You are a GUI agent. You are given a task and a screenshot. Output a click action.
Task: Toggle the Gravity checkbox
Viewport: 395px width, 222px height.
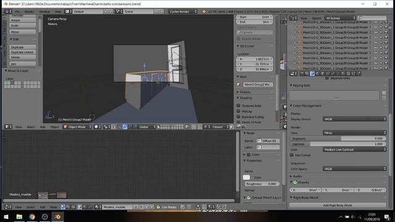click(x=295, y=183)
